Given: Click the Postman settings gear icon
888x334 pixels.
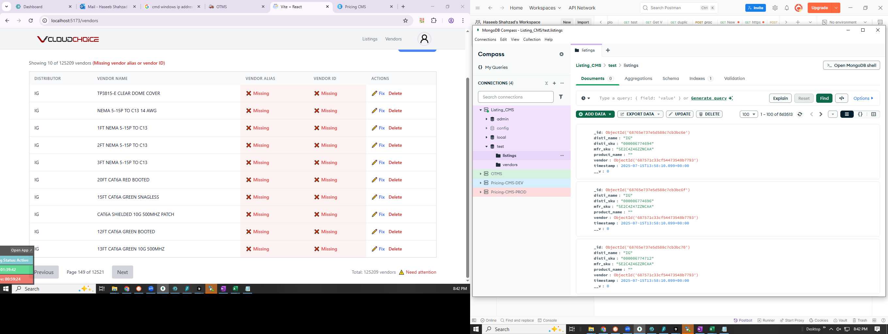Looking at the screenshot, I should (775, 8).
